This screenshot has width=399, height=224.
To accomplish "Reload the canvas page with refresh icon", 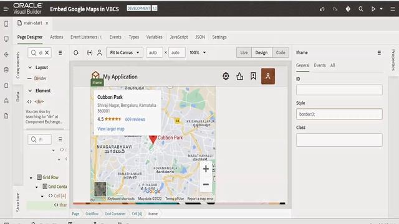I will pos(76,52).
